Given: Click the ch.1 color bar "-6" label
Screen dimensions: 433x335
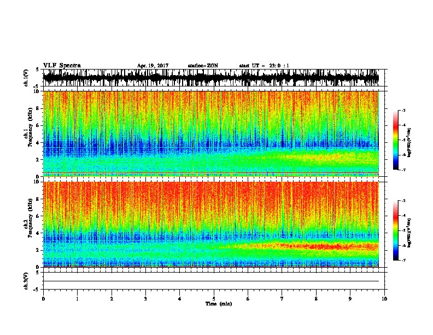Looking at the screenshot, I should point(403,155).
